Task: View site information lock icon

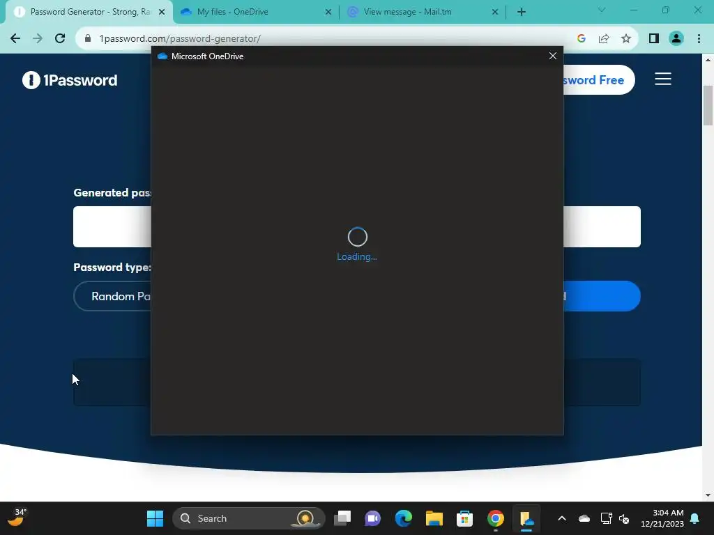Action: 88,39
